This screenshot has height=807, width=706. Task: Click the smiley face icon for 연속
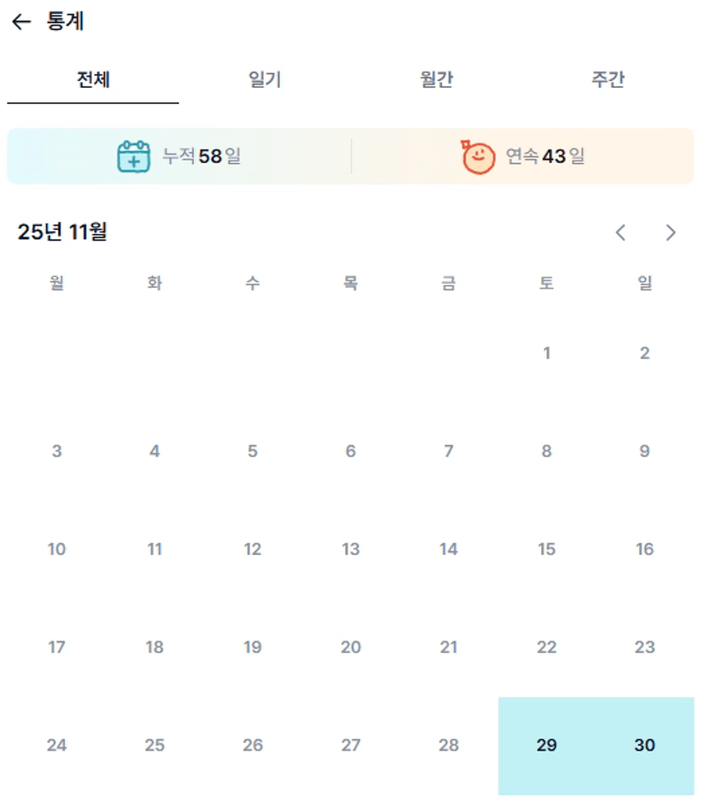478,156
